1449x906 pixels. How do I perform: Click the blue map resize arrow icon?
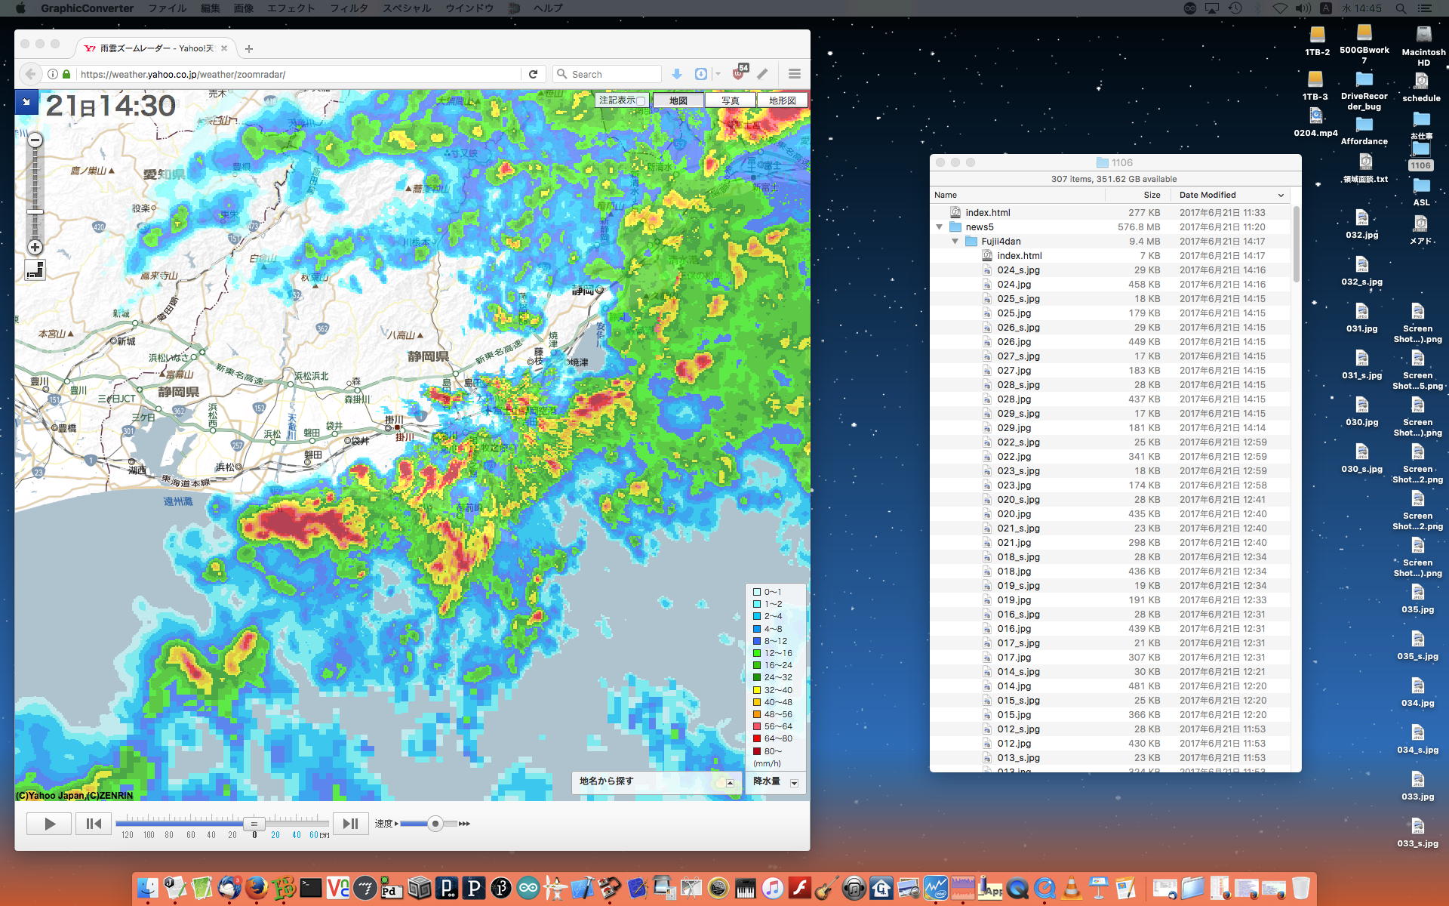point(26,101)
